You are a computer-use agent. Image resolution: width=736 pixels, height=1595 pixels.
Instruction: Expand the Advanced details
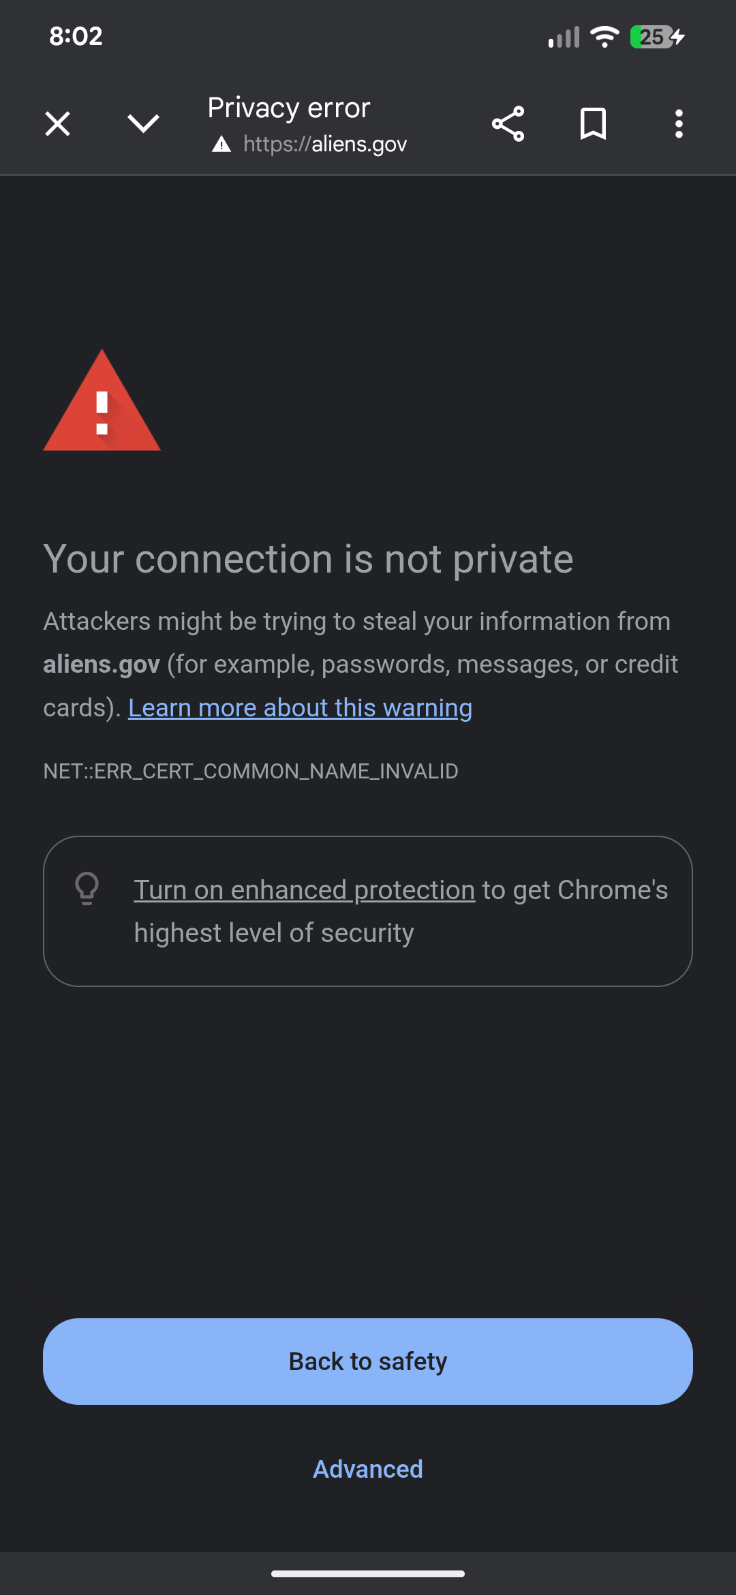[368, 1469]
